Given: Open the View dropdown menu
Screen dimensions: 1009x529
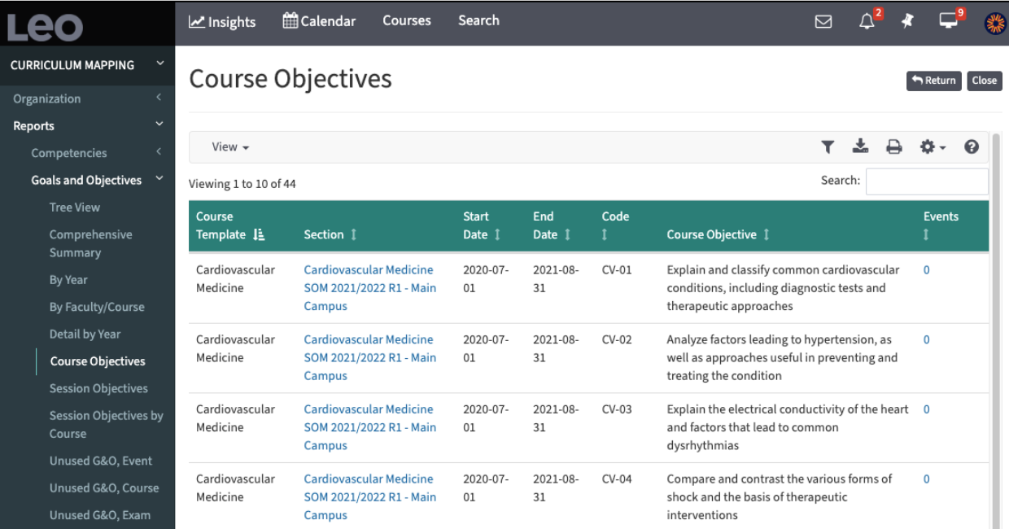Looking at the screenshot, I should (x=230, y=147).
